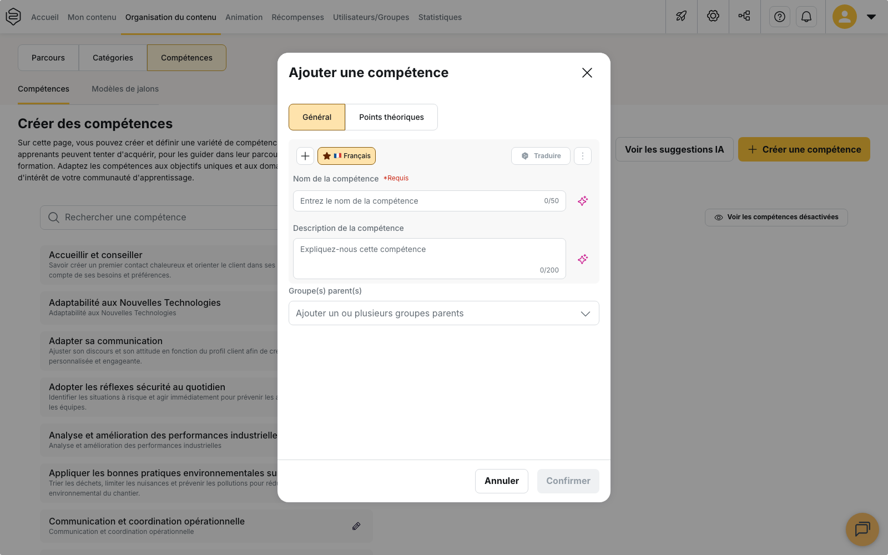Select the Catégories tab
The height and width of the screenshot is (555, 888).
(x=113, y=58)
